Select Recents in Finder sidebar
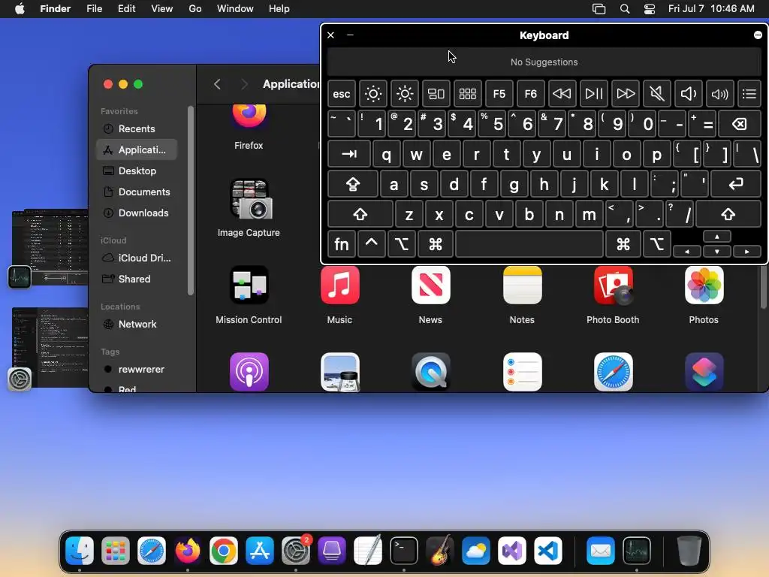Screen dimensions: 769x577 (x=137, y=129)
